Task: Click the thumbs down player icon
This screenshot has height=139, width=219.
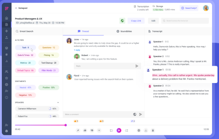Action: 92,131
